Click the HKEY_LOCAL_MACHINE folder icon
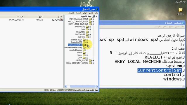The width and height of the screenshot is (187, 105). coord(90,24)
